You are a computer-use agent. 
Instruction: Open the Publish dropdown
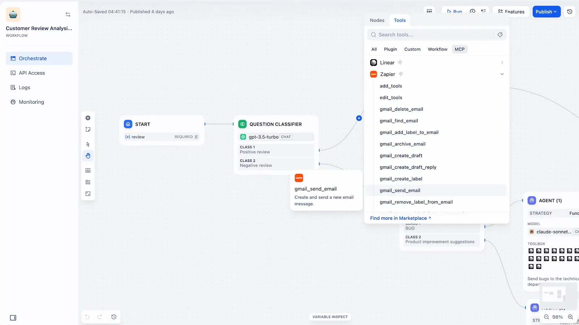(546, 12)
